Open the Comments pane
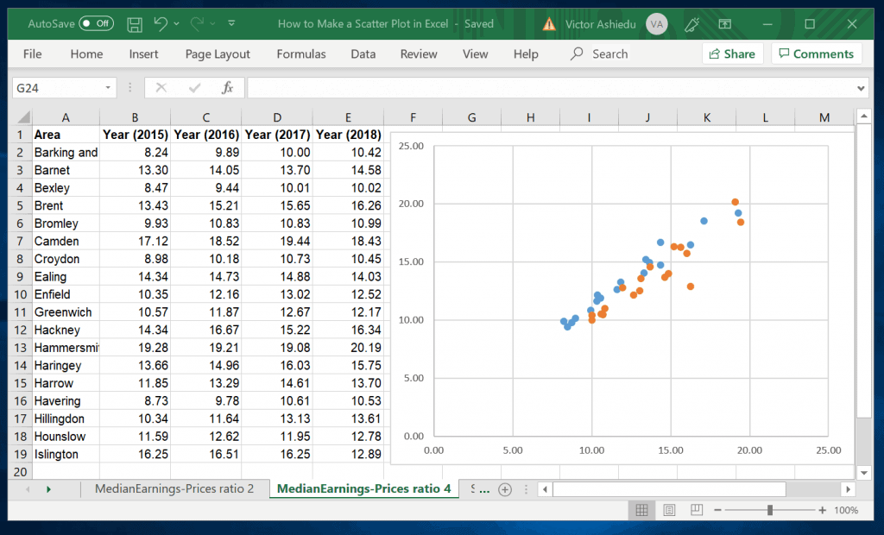The width and height of the screenshot is (884, 535). (x=815, y=53)
